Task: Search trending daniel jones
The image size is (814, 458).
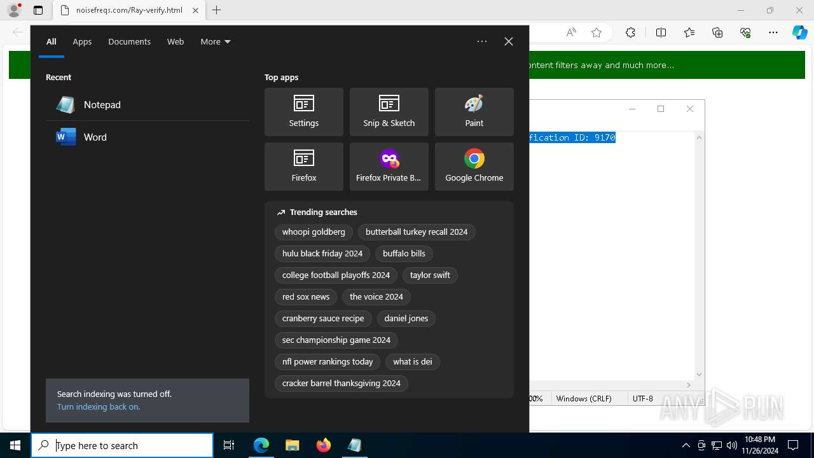Action: (x=406, y=319)
